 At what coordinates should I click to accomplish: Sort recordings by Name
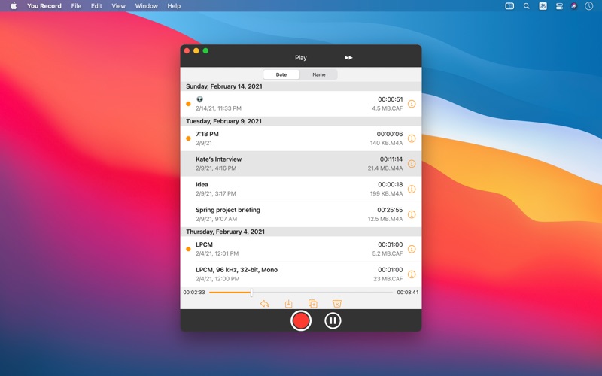(319, 75)
